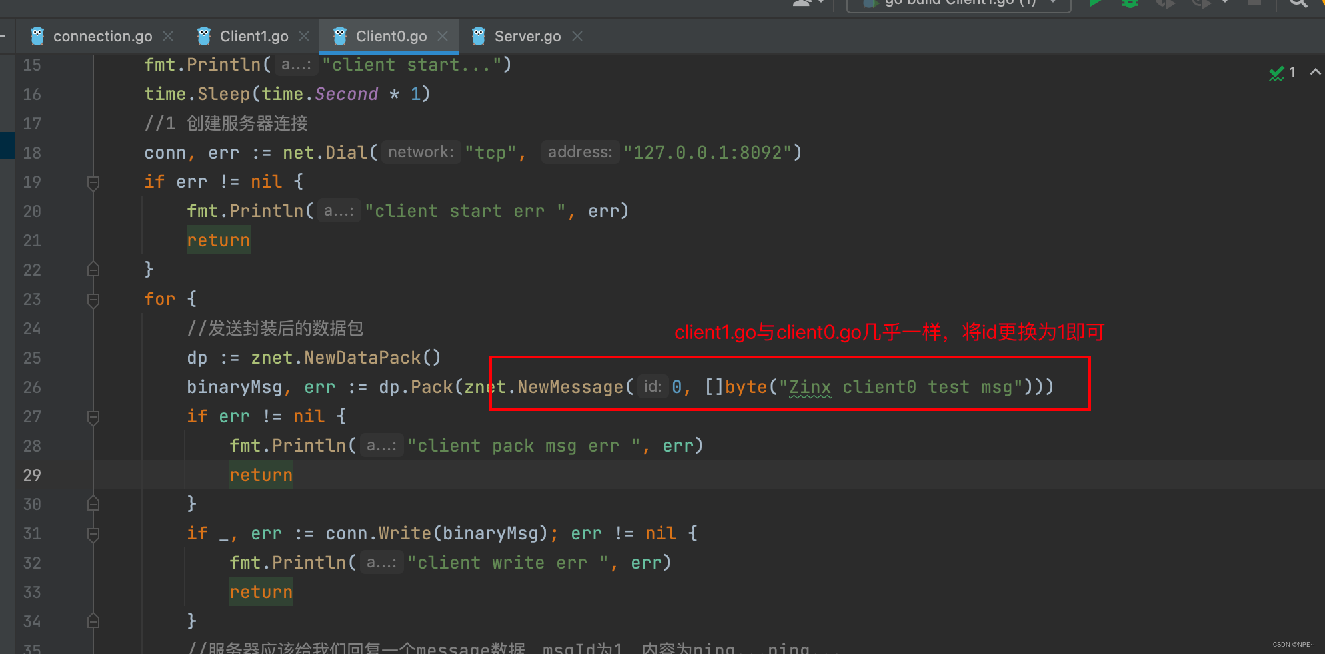The width and height of the screenshot is (1325, 654).
Task: Click the for keyword on line 23
Action: (x=160, y=299)
